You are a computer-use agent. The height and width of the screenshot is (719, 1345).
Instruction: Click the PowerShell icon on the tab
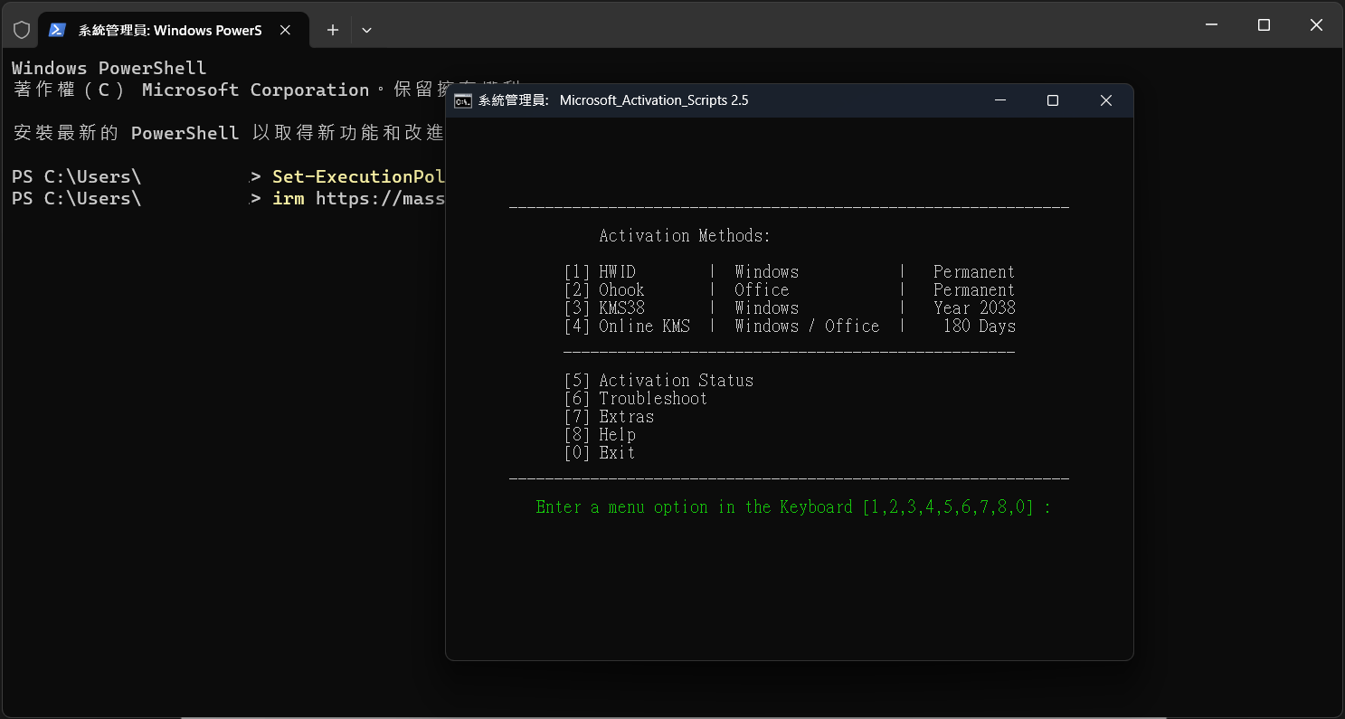(57, 30)
